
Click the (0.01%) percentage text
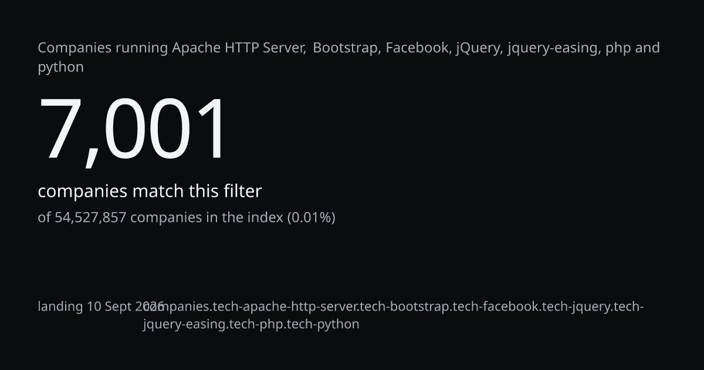tap(311, 218)
